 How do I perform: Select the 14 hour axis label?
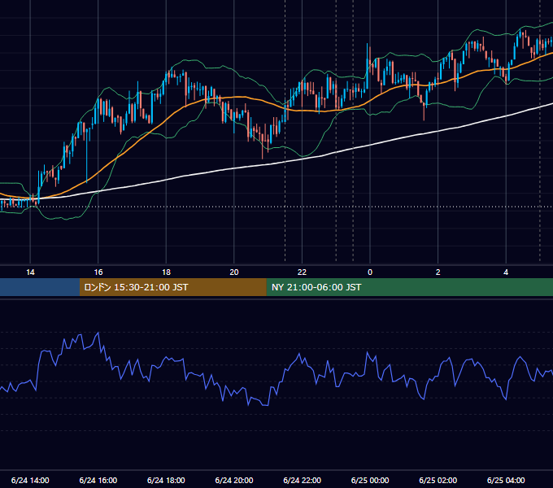tap(30, 272)
